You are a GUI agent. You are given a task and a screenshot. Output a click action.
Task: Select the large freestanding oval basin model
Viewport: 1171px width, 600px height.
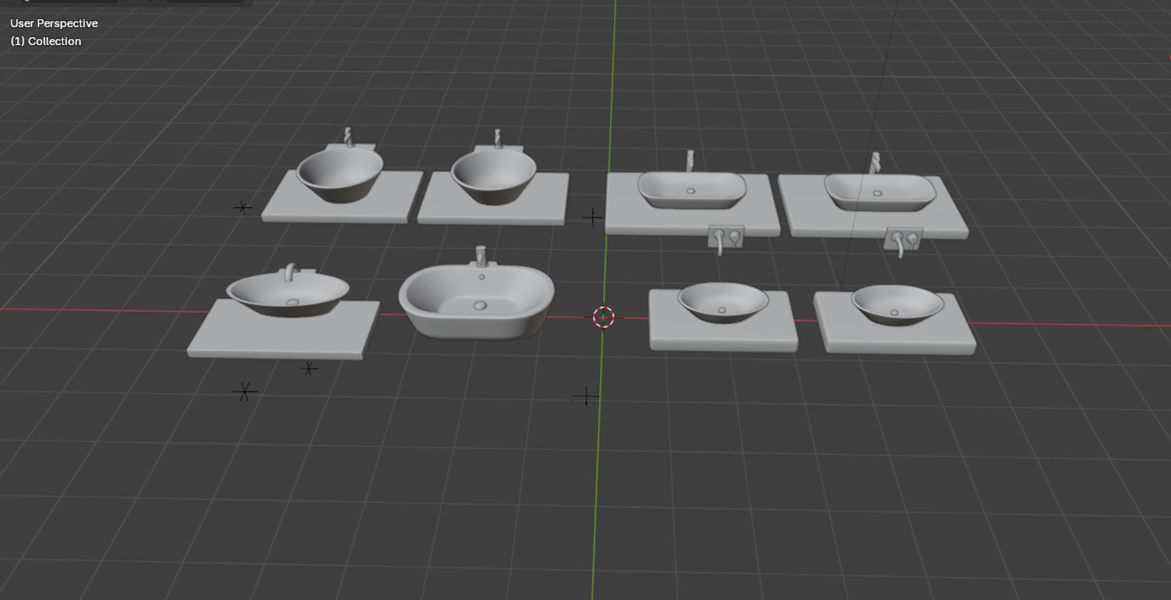click(x=476, y=301)
